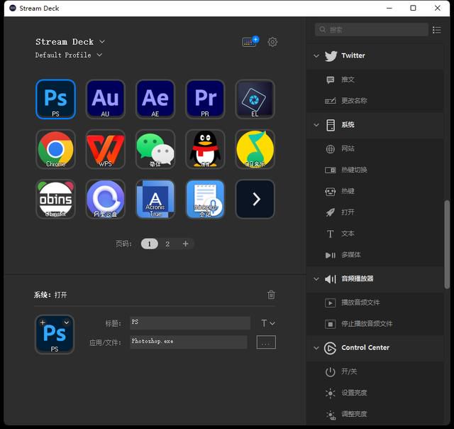Switch to page 1

pyautogui.click(x=150, y=244)
